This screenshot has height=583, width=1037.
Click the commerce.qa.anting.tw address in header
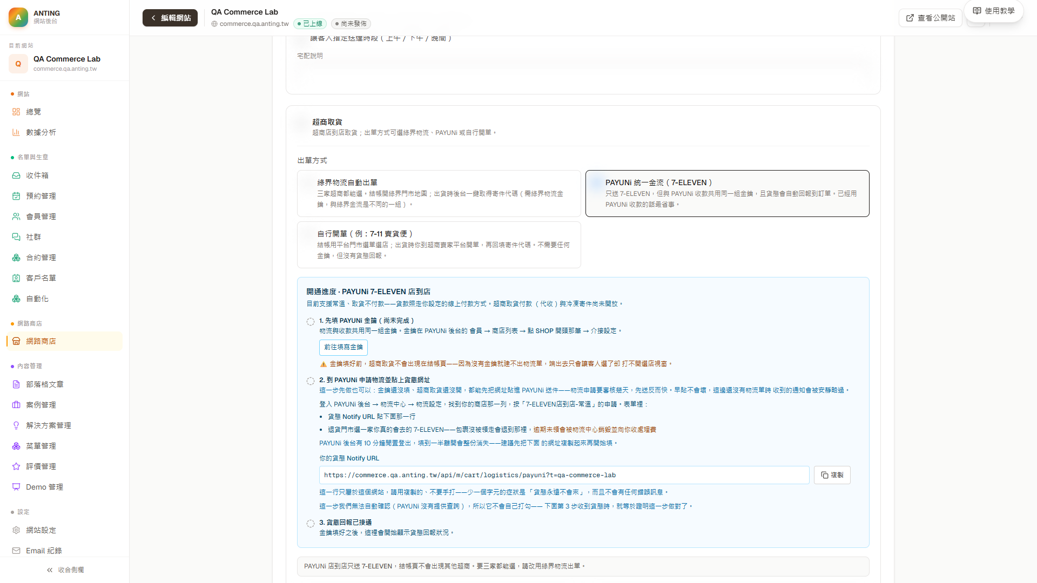point(254,24)
